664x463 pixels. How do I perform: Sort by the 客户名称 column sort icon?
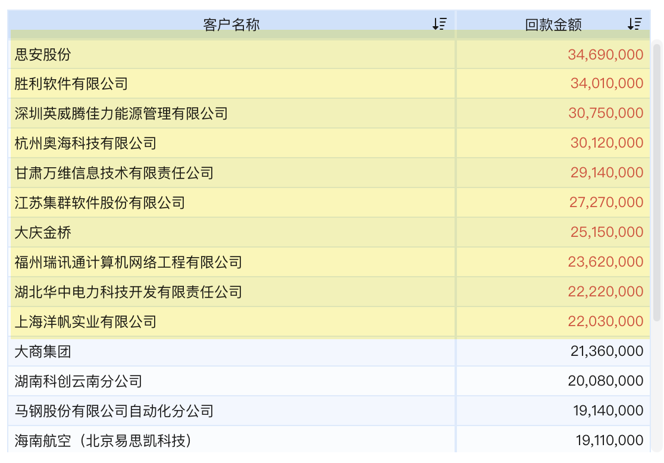[440, 24]
